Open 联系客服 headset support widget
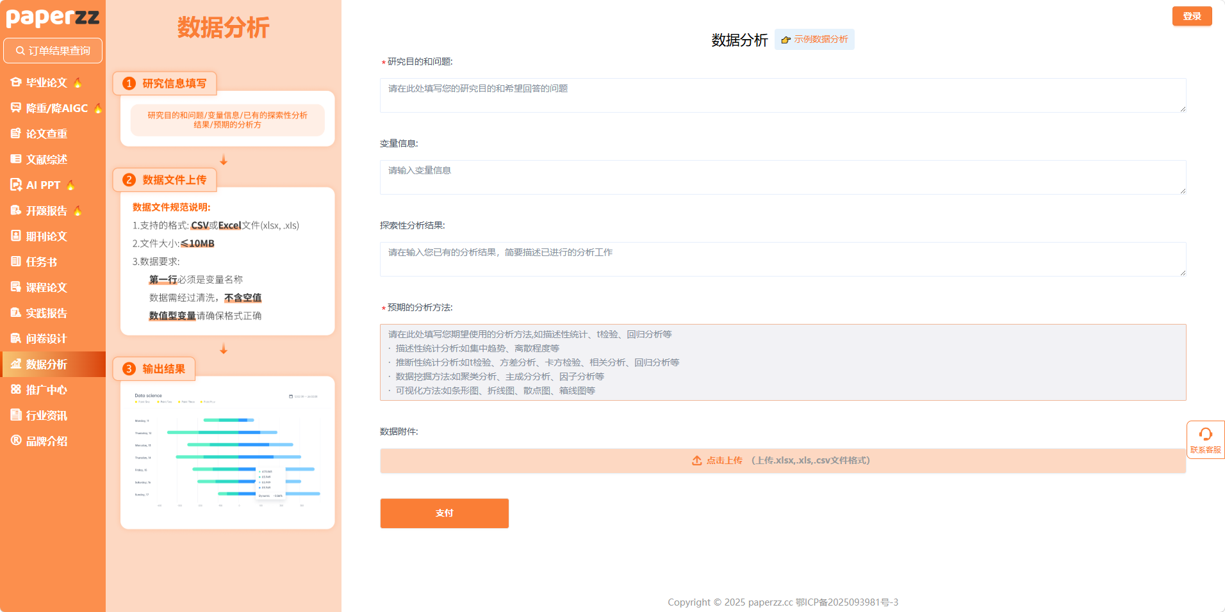The width and height of the screenshot is (1225, 612). click(x=1205, y=440)
